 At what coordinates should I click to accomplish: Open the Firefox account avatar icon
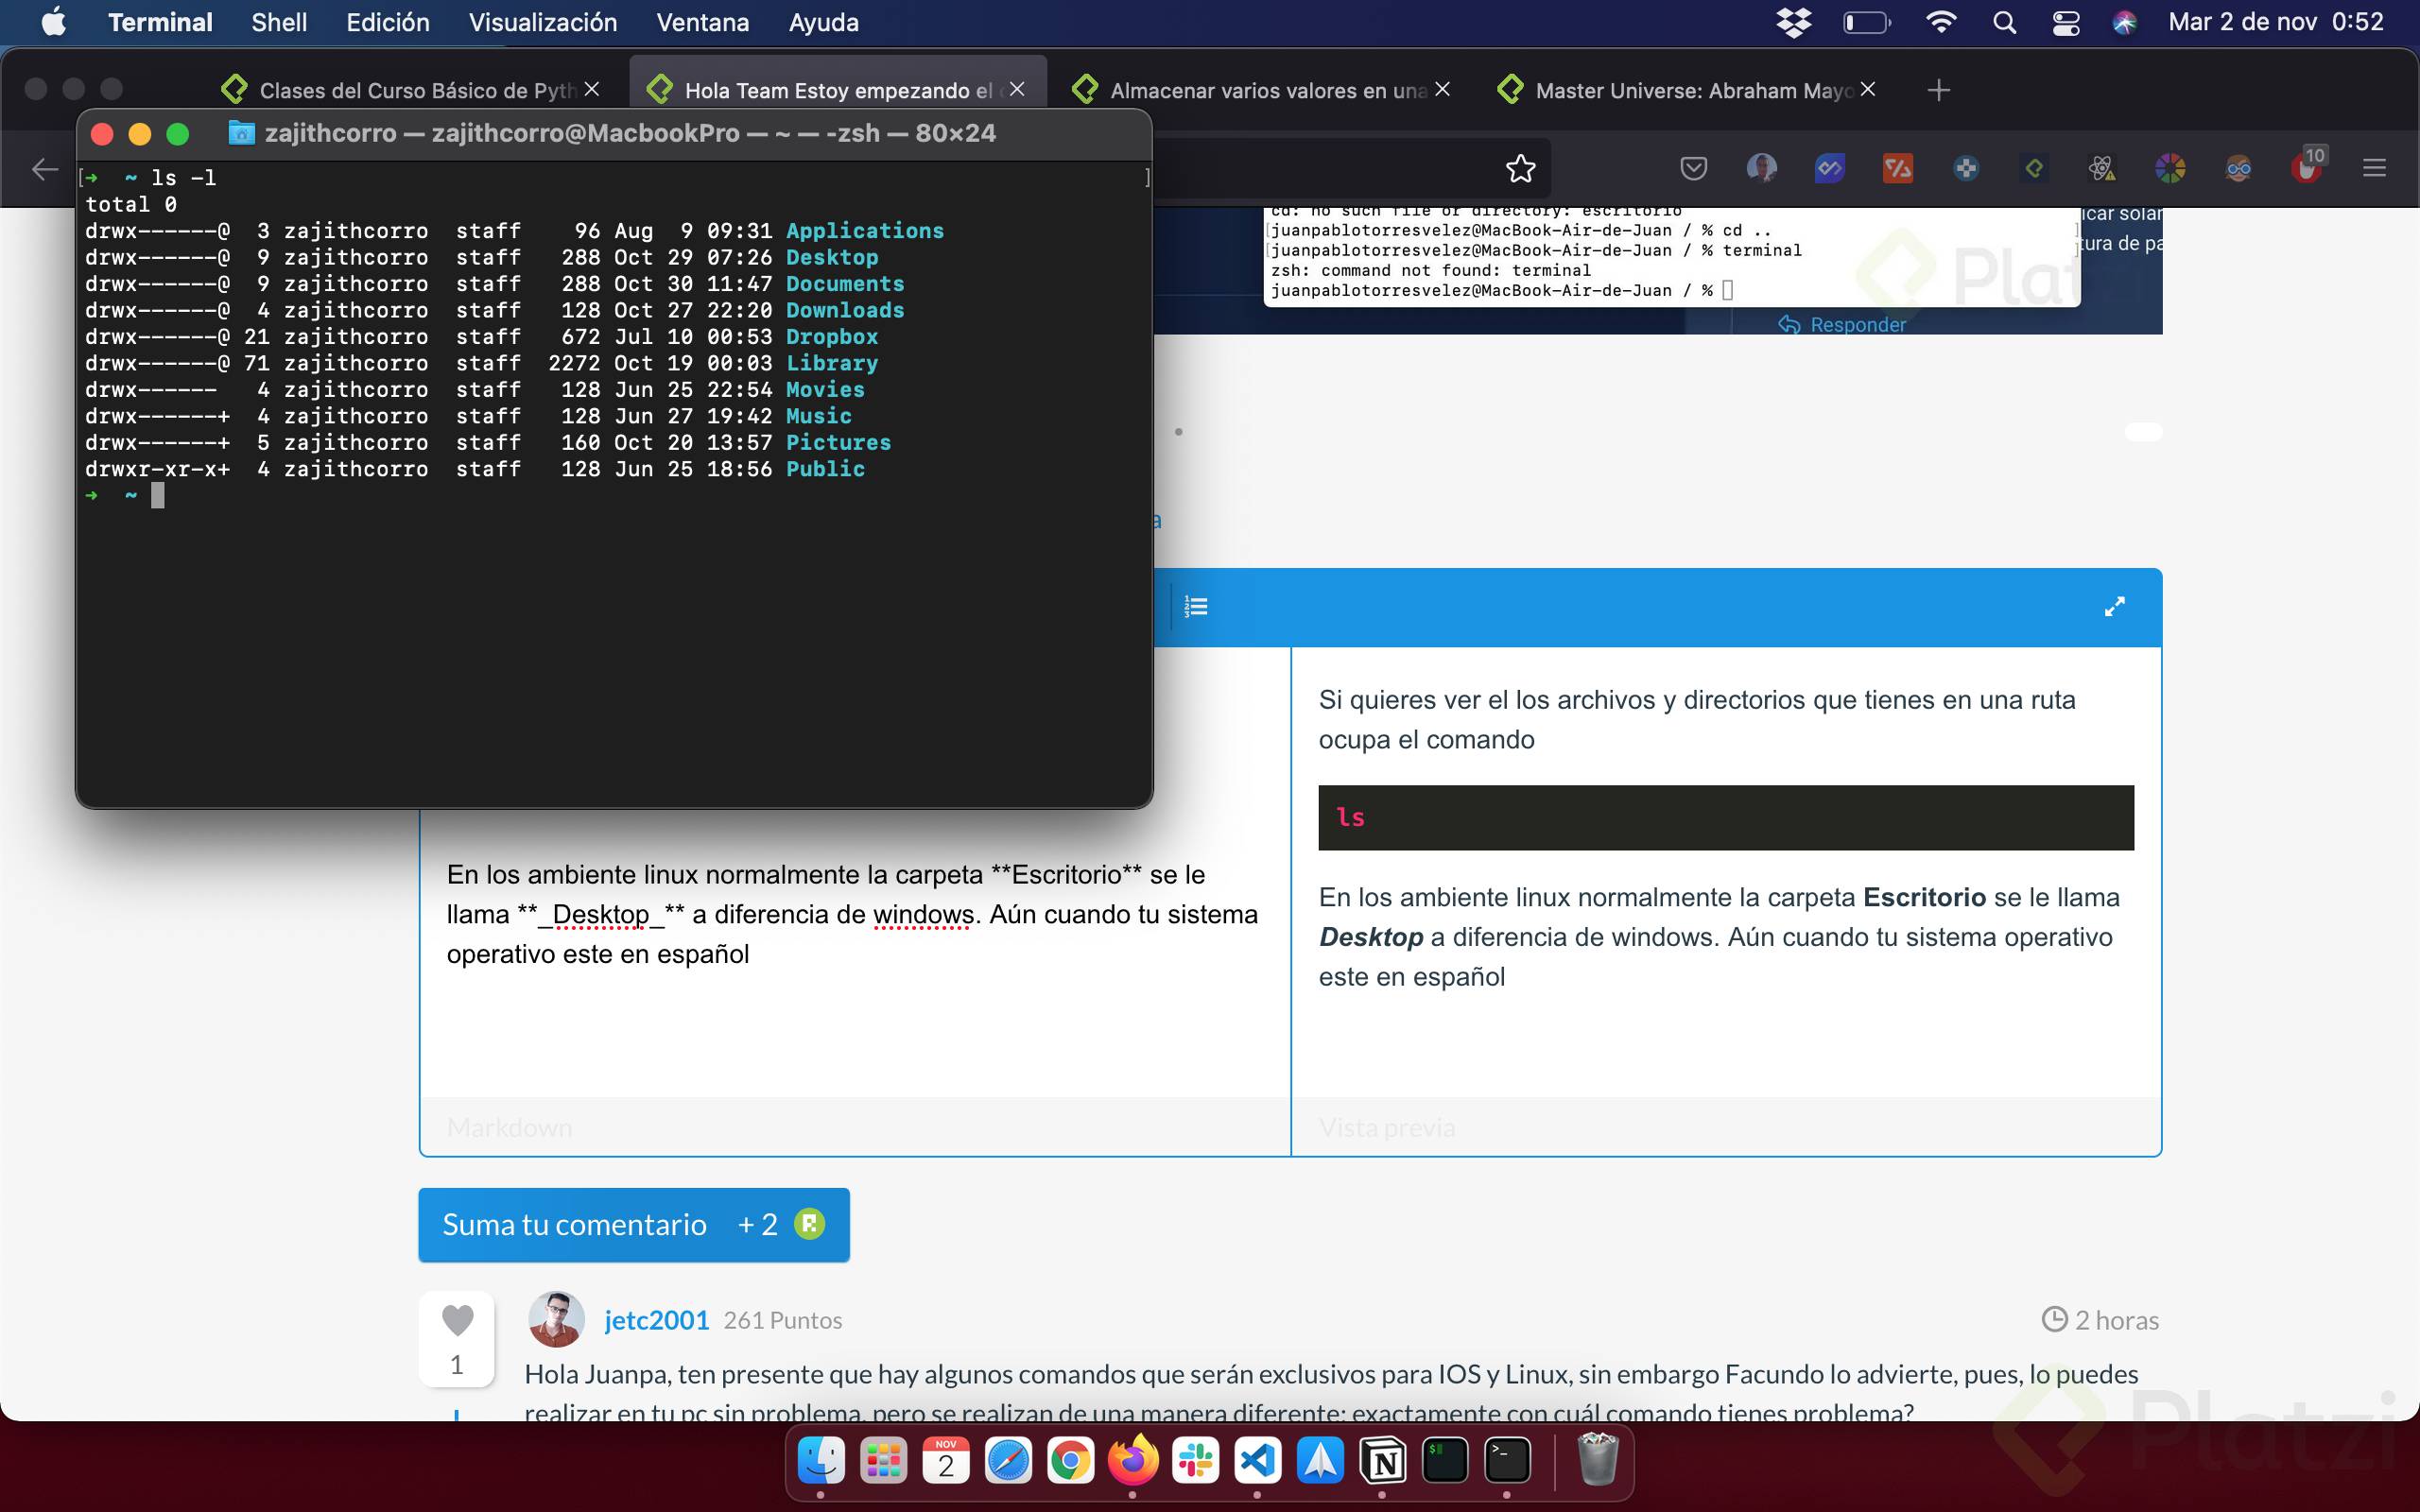1761,168
